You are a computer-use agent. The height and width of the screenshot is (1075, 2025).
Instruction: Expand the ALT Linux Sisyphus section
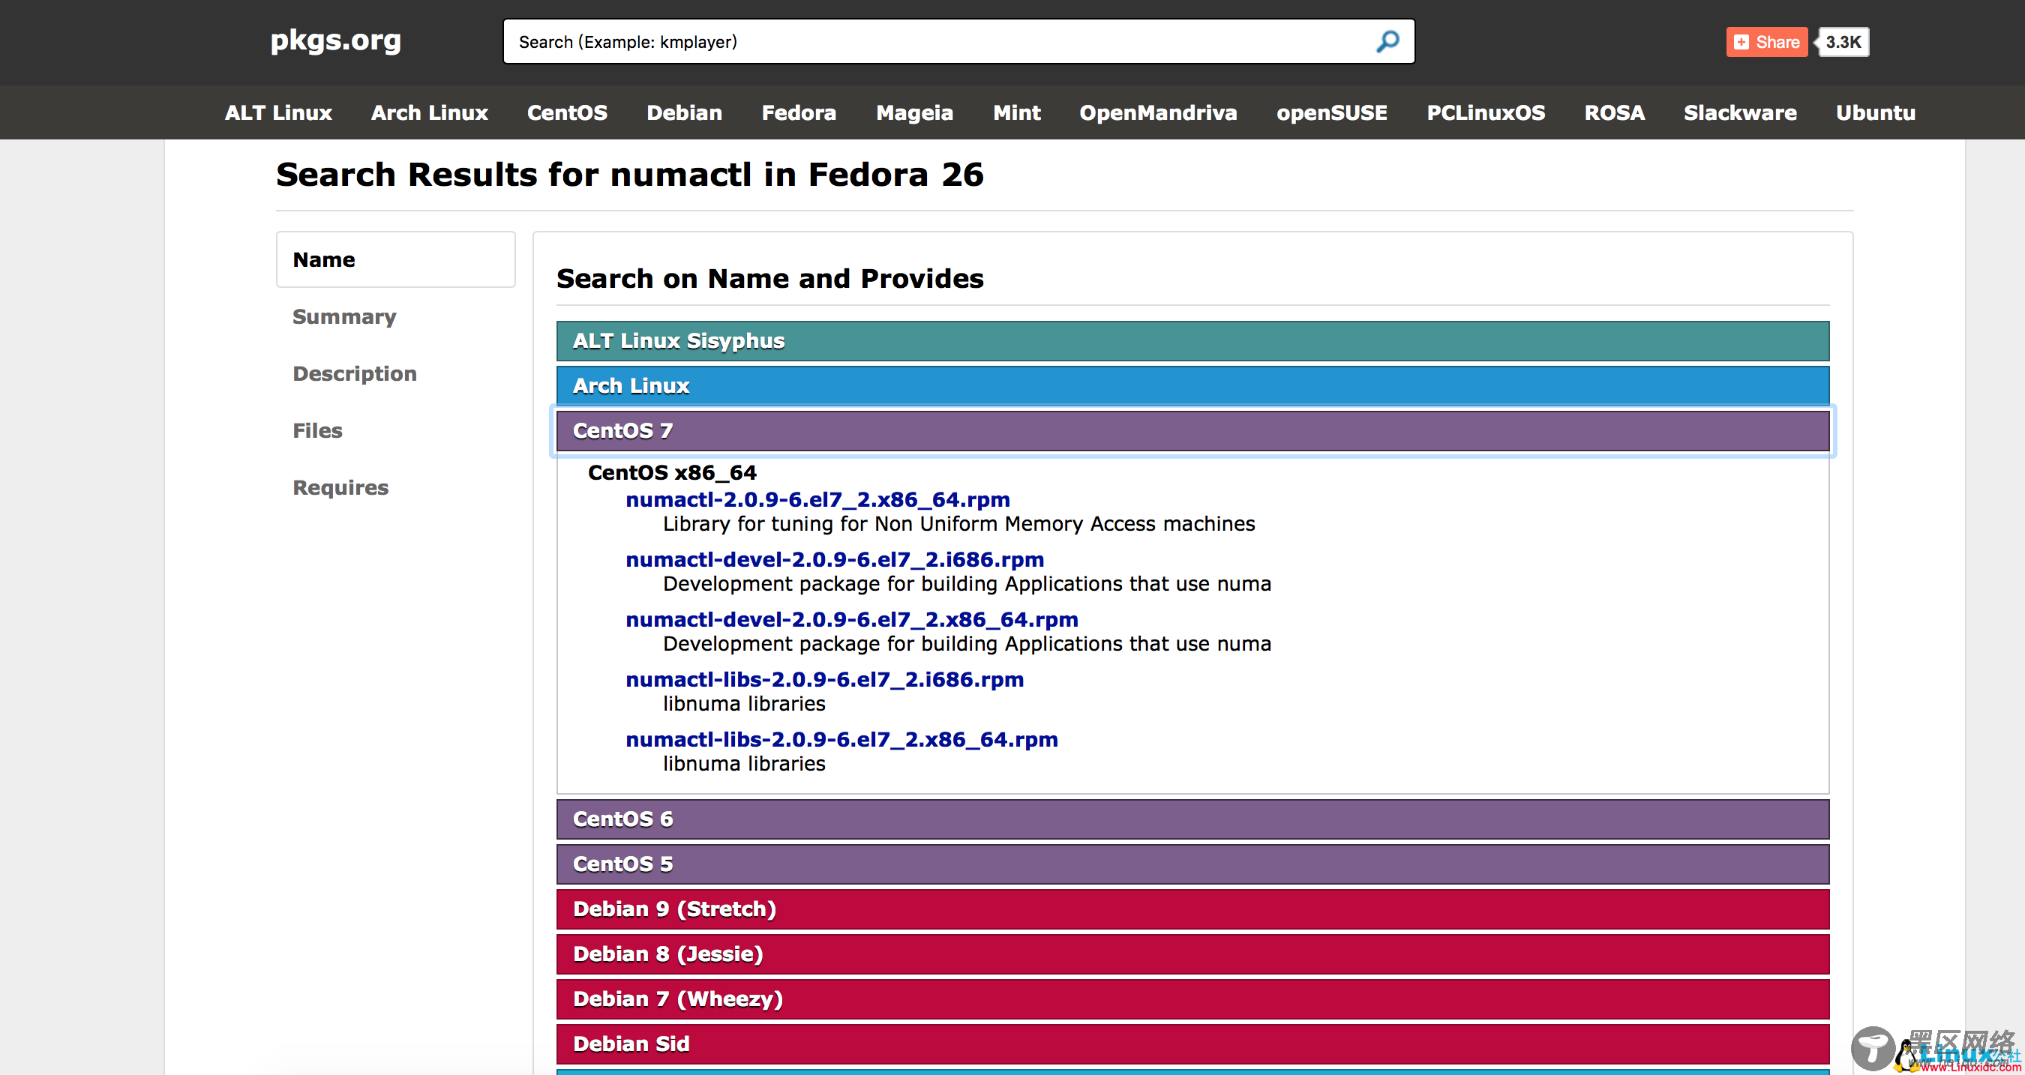point(1192,341)
